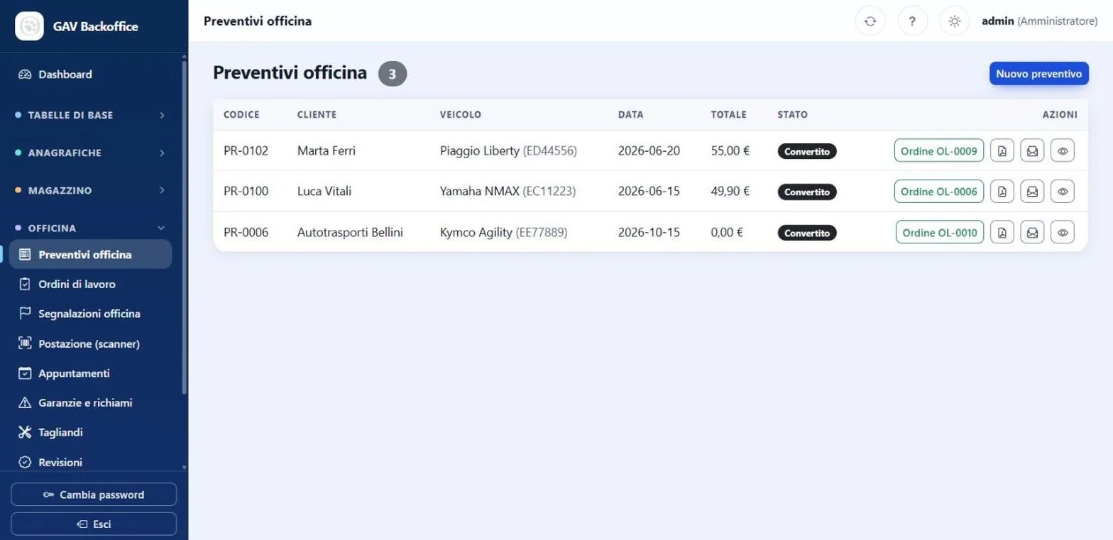Click the Cambia password button
The height and width of the screenshot is (540, 1113).
coord(94,495)
